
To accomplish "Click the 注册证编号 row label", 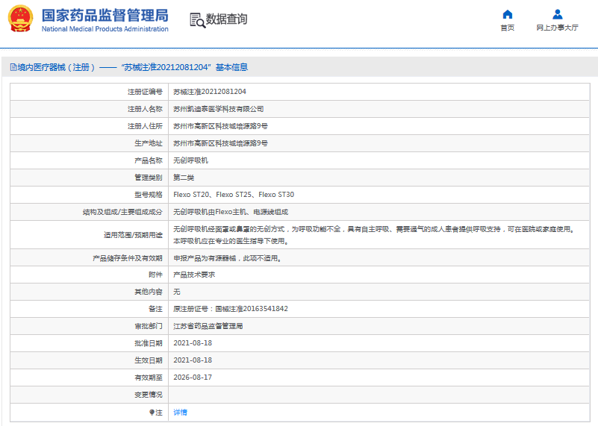I will (145, 92).
